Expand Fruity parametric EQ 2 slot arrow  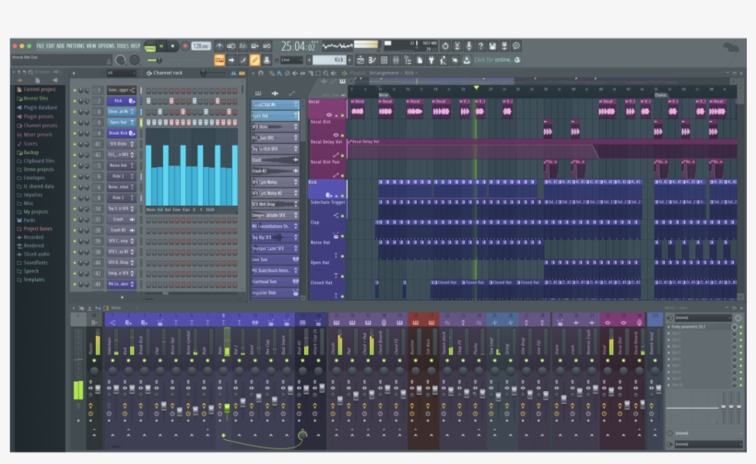click(x=668, y=327)
